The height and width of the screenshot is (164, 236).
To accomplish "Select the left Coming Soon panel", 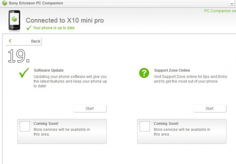I will [x=62, y=131].
